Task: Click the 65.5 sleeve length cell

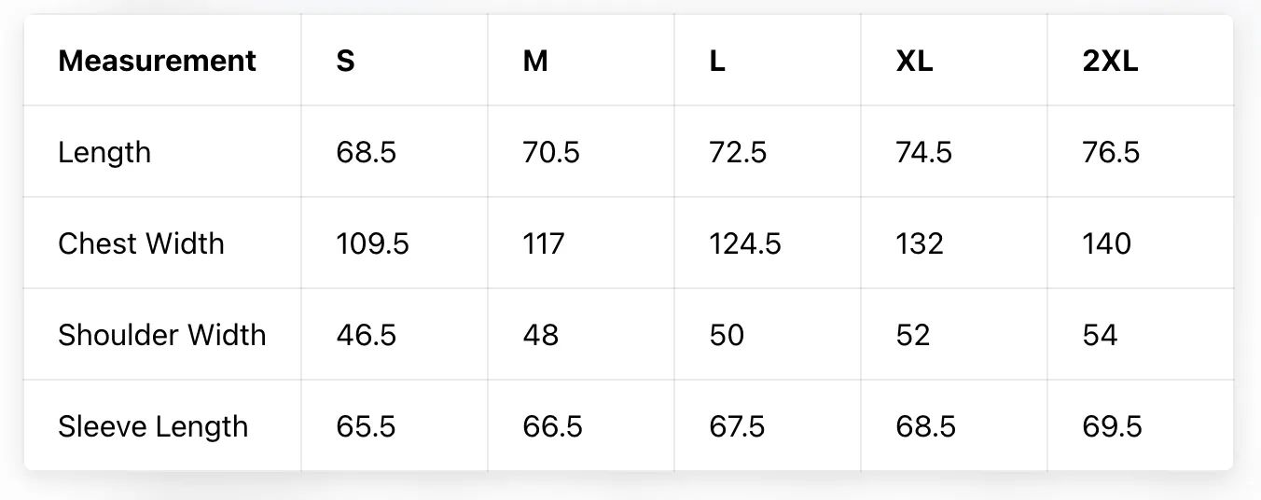Action: tap(366, 426)
